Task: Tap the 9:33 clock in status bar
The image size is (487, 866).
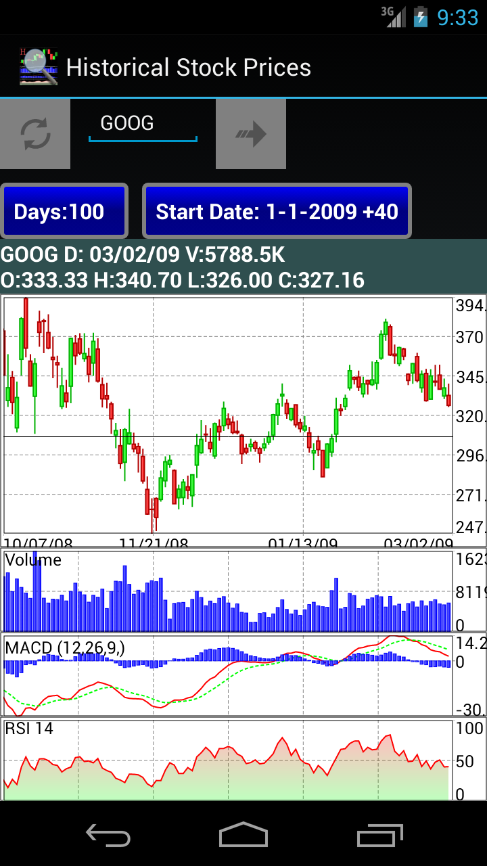Action: coord(457,17)
